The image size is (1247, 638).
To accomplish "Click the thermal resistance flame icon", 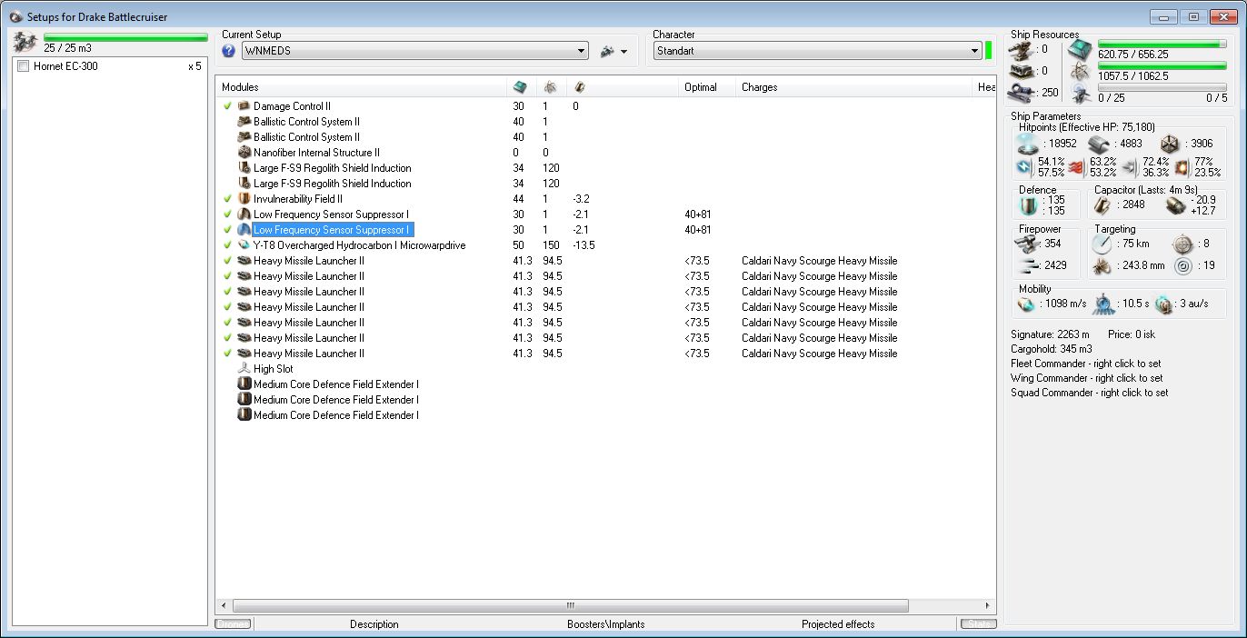I will pyautogui.click(x=1078, y=167).
